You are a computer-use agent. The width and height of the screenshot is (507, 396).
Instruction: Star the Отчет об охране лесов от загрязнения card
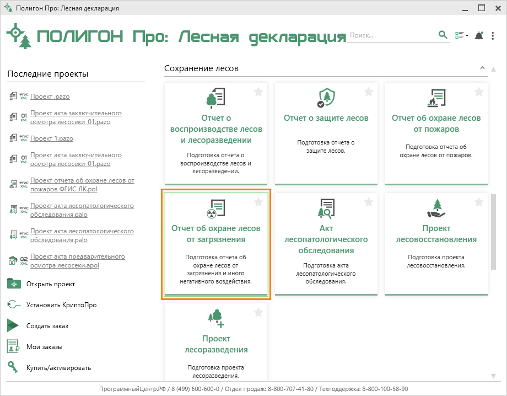click(x=258, y=202)
